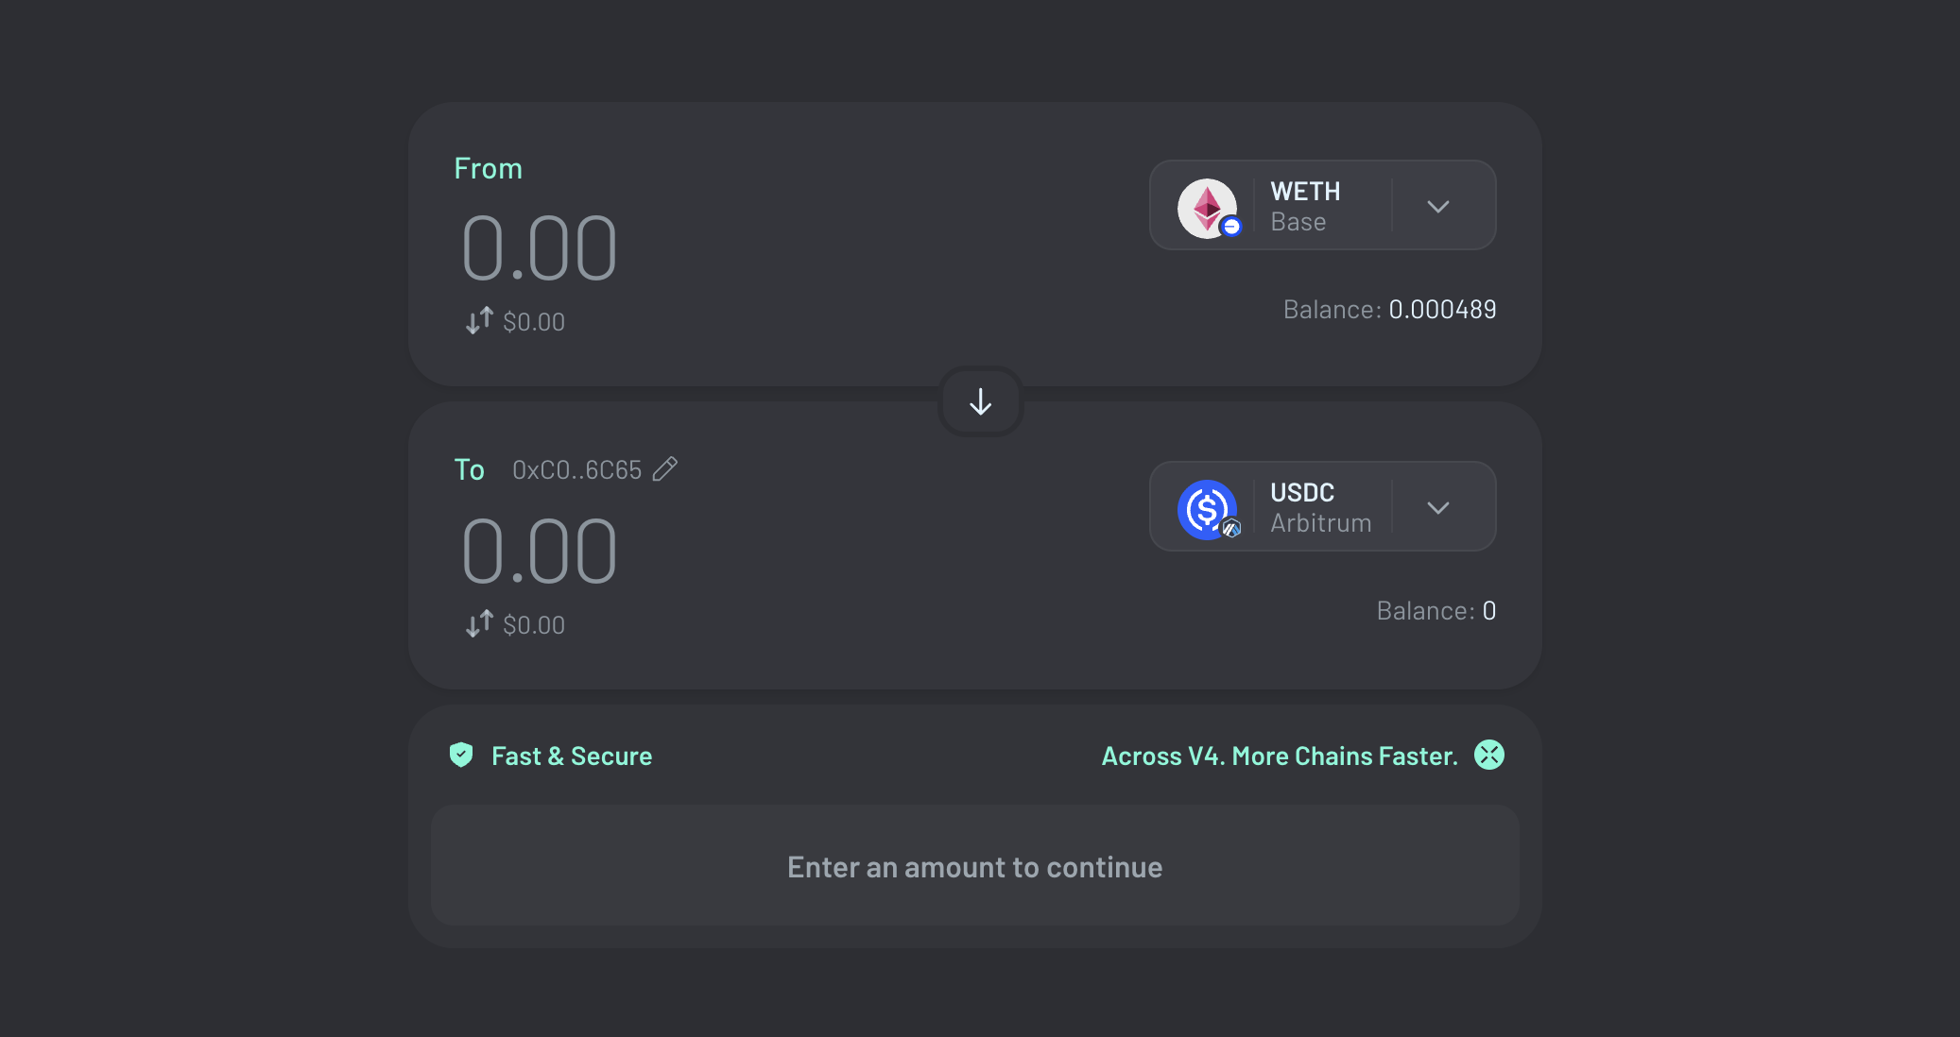
Task: Toggle From amount currency unit arrows
Action: 479,321
